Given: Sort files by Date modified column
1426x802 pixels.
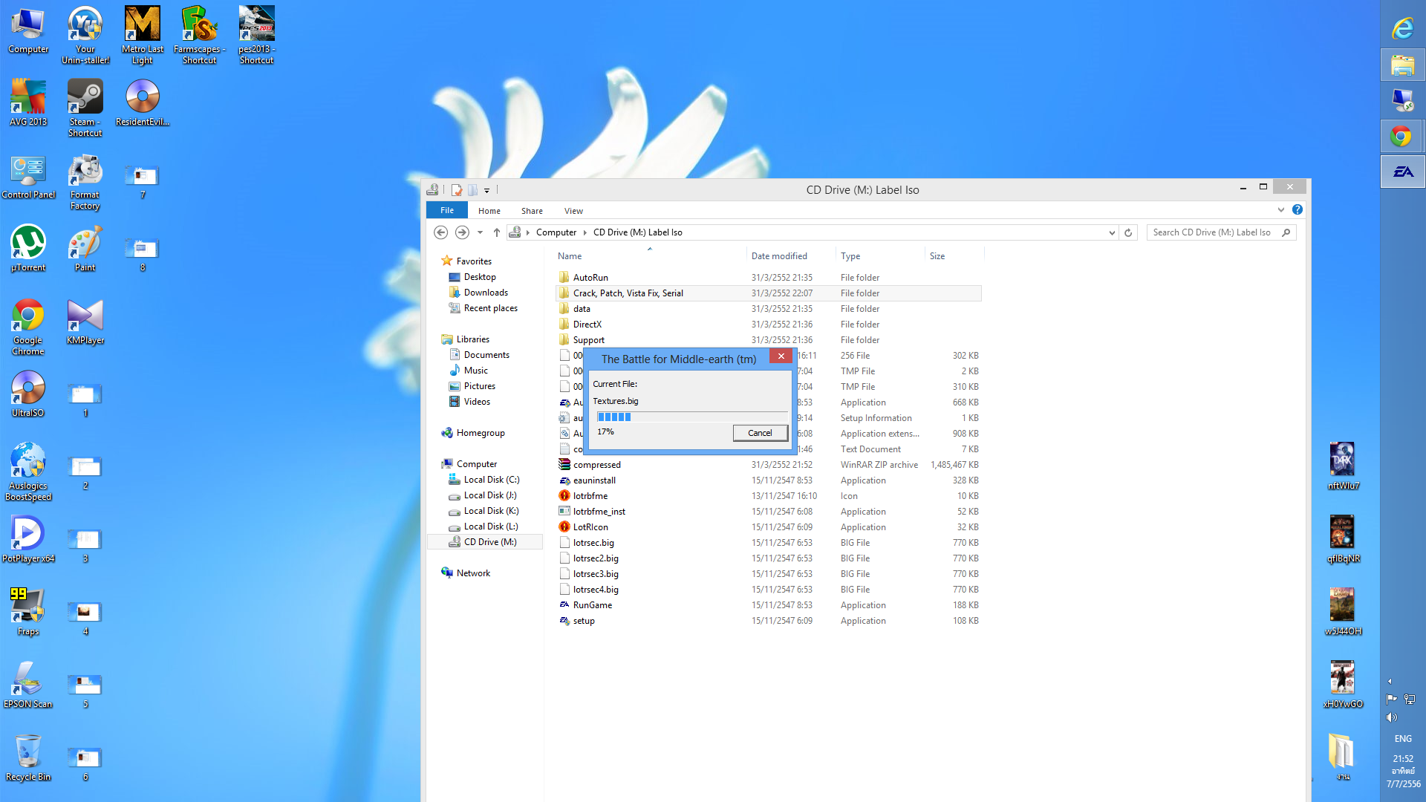Looking at the screenshot, I should click(778, 256).
